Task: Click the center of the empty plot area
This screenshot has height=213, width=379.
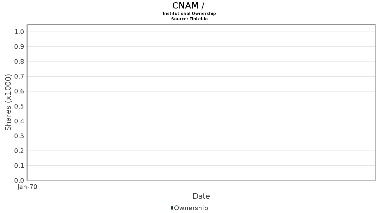Action: [201, 102]
